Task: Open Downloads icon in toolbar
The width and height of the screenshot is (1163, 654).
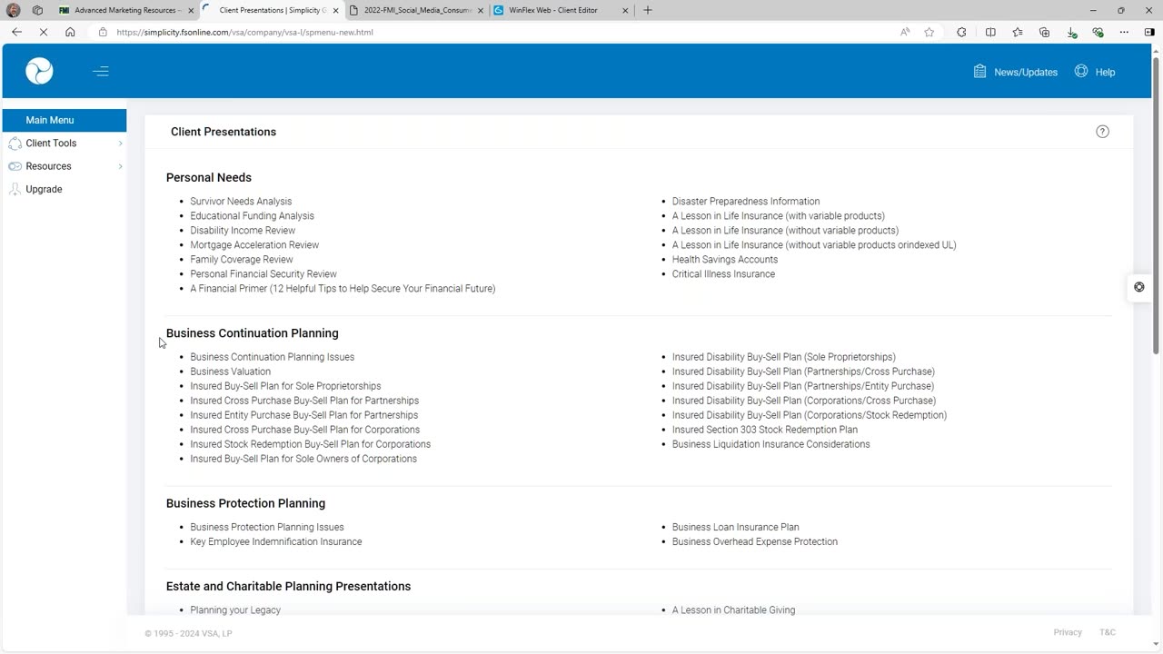Action: [1072, 32]
